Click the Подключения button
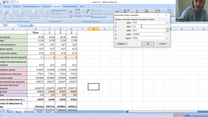This screenshot has width=208, height=117. [58, 10]
